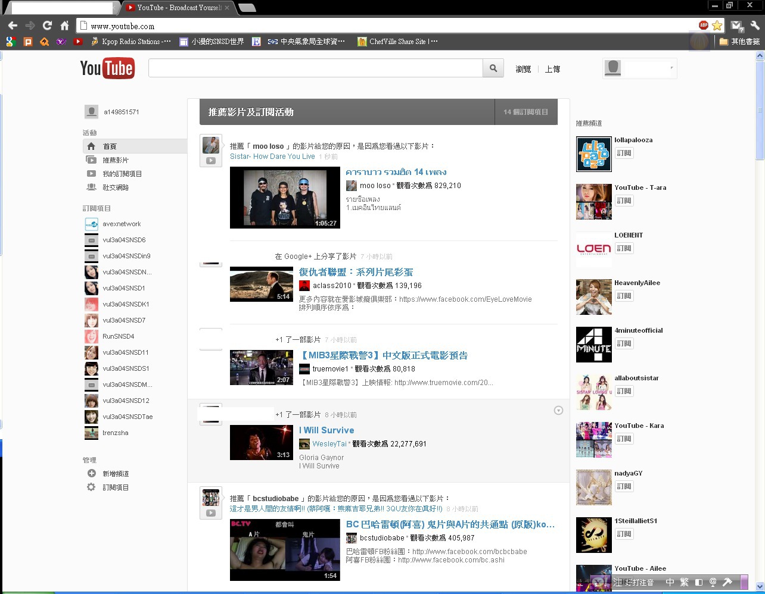
Task: Open the 復仇者聯盟:系列片尾彩蛋 video title
Action: pyautogui.click(x=356, y=272)
